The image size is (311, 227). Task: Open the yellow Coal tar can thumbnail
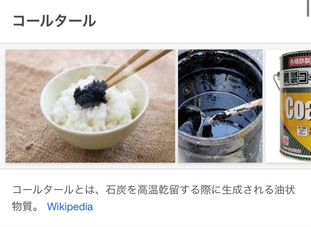(288, 106)
